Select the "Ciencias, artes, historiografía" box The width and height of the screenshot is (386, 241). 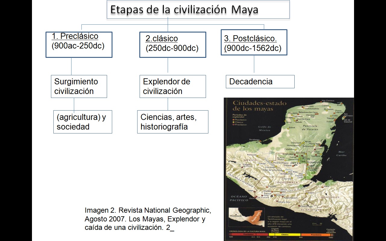coord(173,122)
